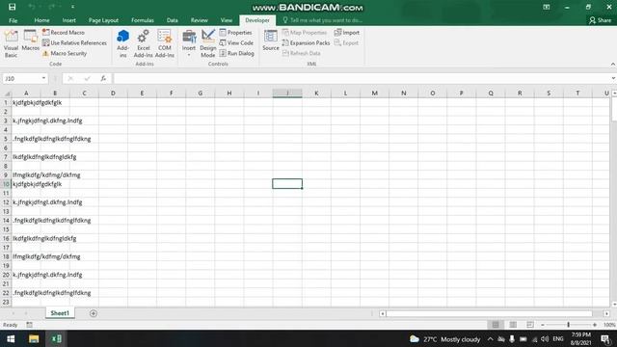617x347 pixels.
Task: Collapse the ribbon
Action: [x=613, y=65]
